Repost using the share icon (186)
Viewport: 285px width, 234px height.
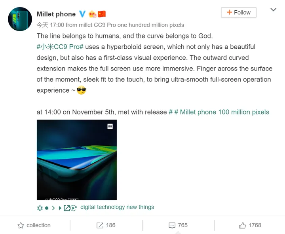tap(106, 225)
